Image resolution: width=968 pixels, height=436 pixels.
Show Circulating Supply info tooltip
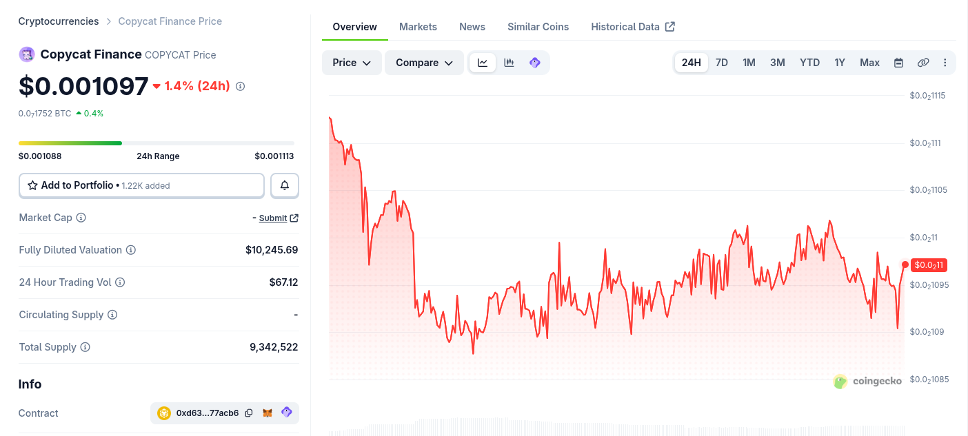pyautogui.click(x=112, y=315)
